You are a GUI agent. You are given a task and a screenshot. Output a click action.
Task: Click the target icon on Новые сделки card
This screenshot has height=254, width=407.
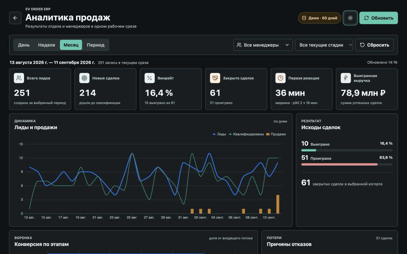[84, 78]
